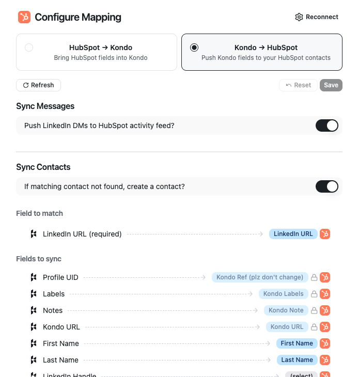Open the Last Name field mapping dropdown
Viewport: 358px width, 377px height.
coord(297,360)
